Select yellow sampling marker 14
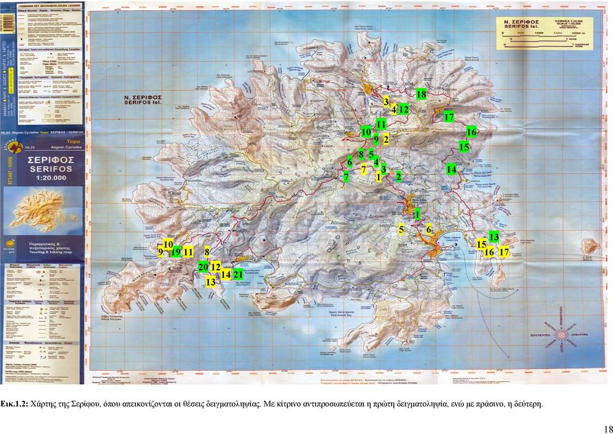613x434 pixels. point(226,275)
